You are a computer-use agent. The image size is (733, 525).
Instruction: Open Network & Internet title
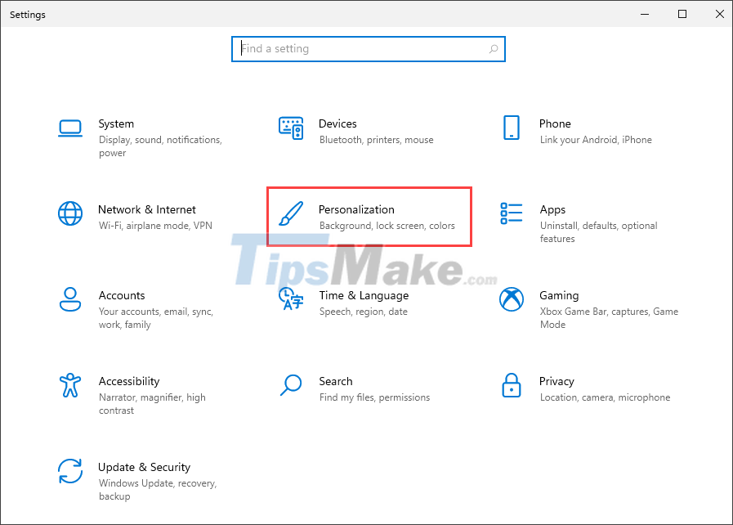147,209
